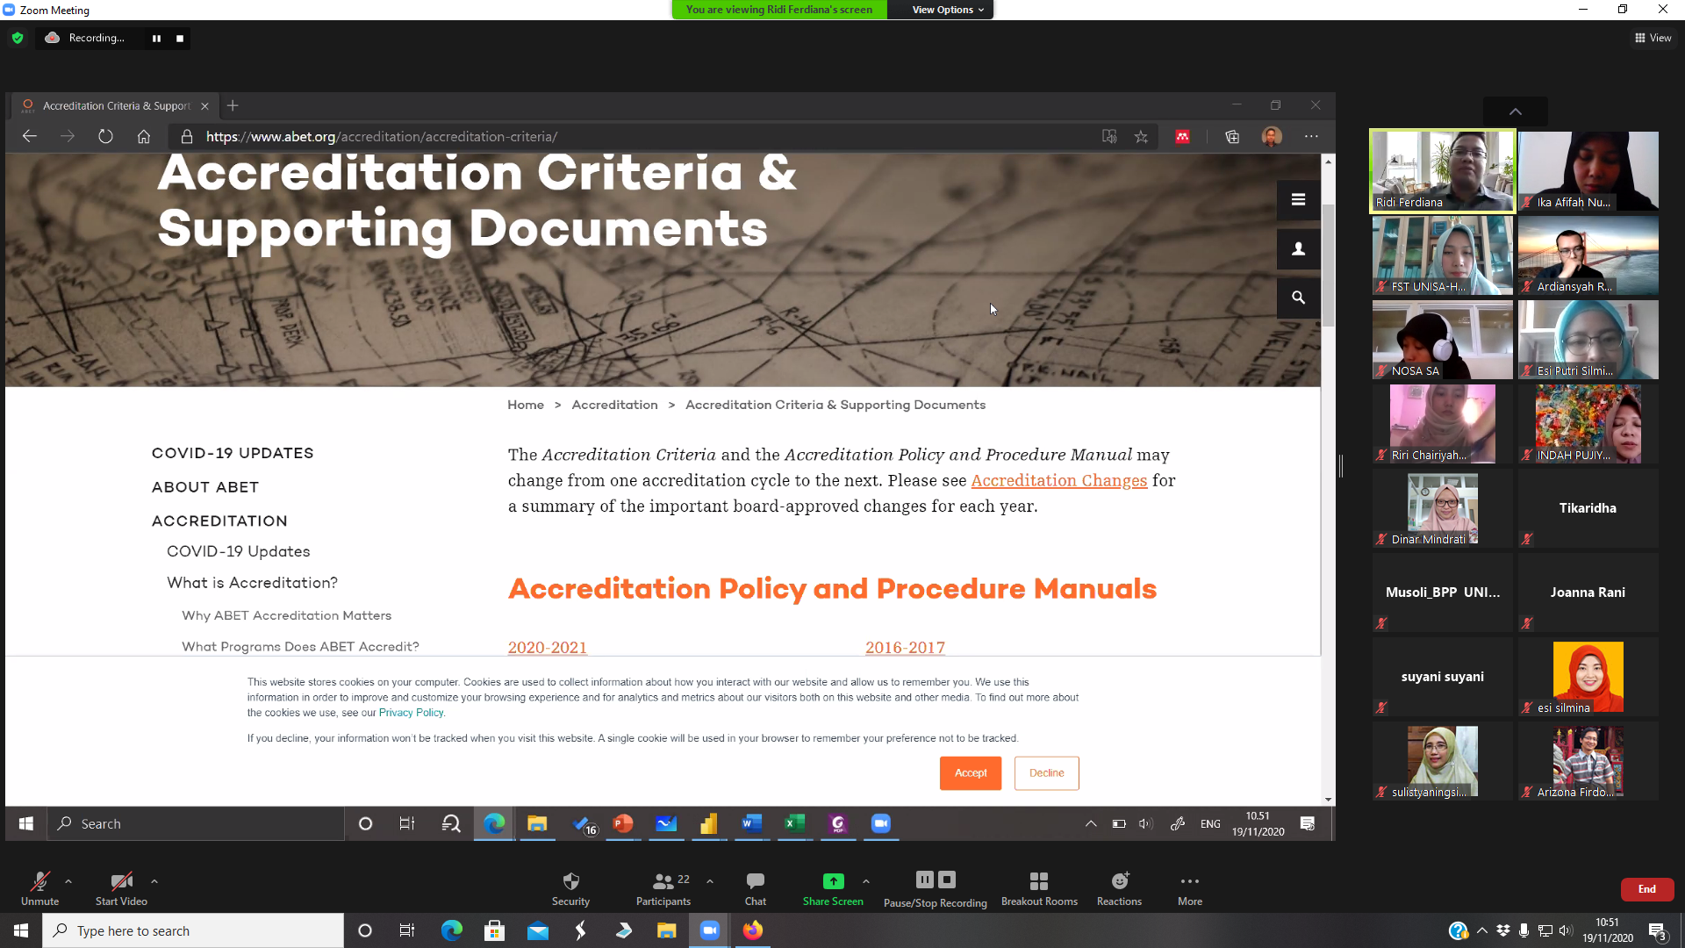Click the green encryption shield icon
The width and height of the screenshot is (1685, 948).
18,38
